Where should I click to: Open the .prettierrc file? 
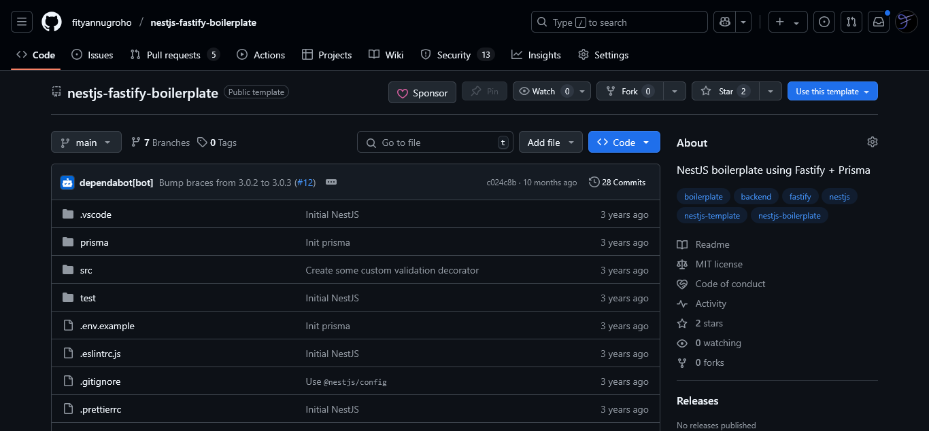(101, 409)
